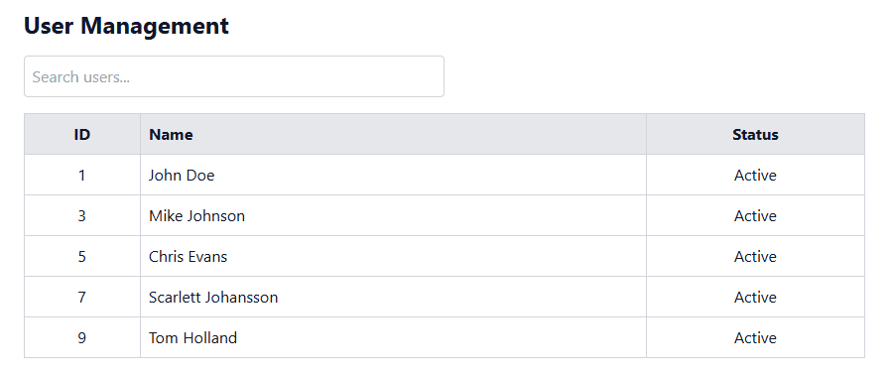Select the ID column header
This screenshot has width=892, height=373.
coord(82,134)
